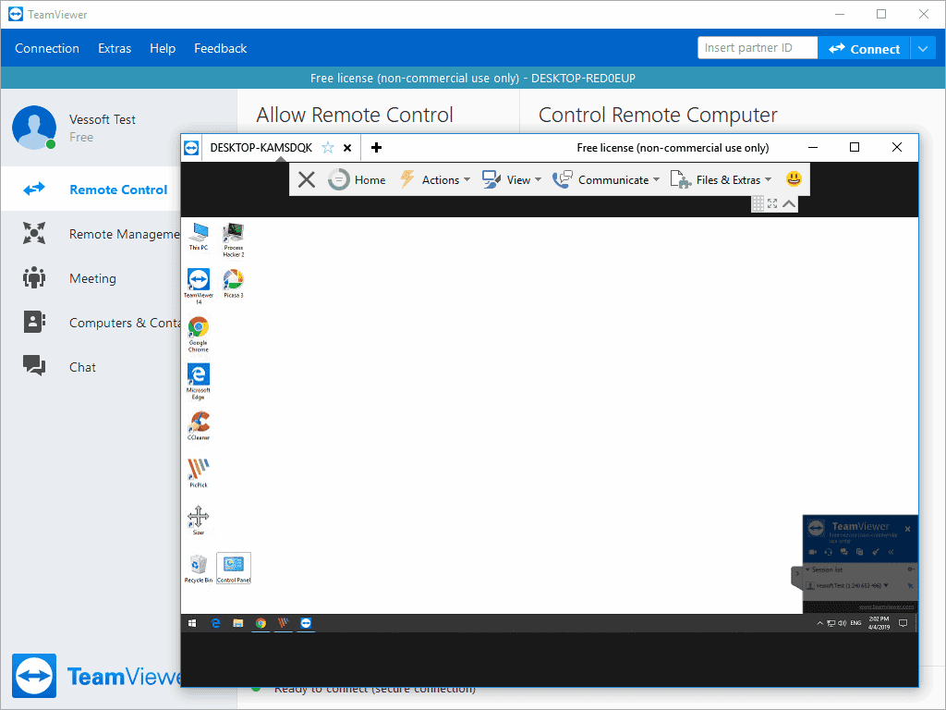The height and width of the screenshot is (710, 946).
Task: Select Control Panel desktop icon
Action: click(234, 569)
